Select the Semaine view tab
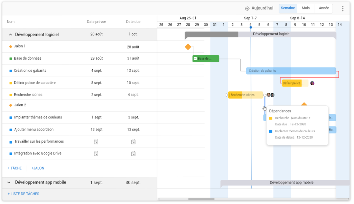 tap(288, 8)
